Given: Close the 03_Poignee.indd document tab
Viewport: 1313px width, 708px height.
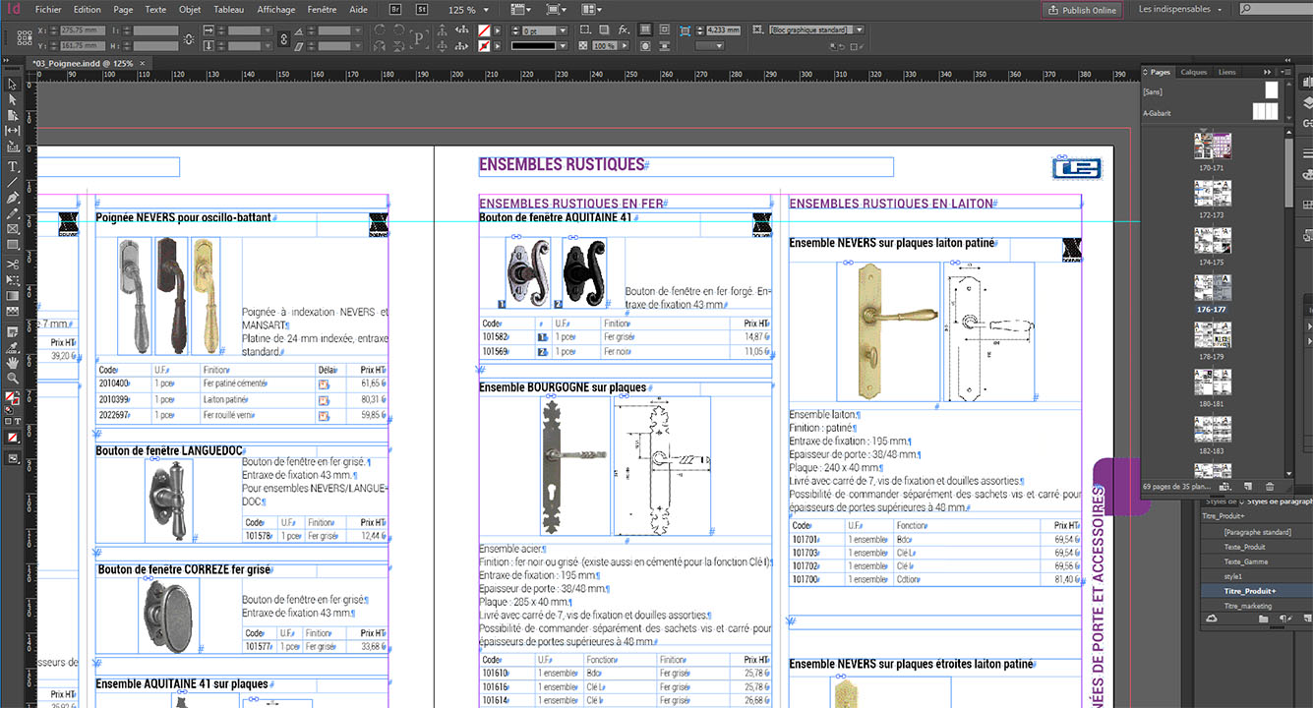Looking at the screenshot, I should (142, 63).
